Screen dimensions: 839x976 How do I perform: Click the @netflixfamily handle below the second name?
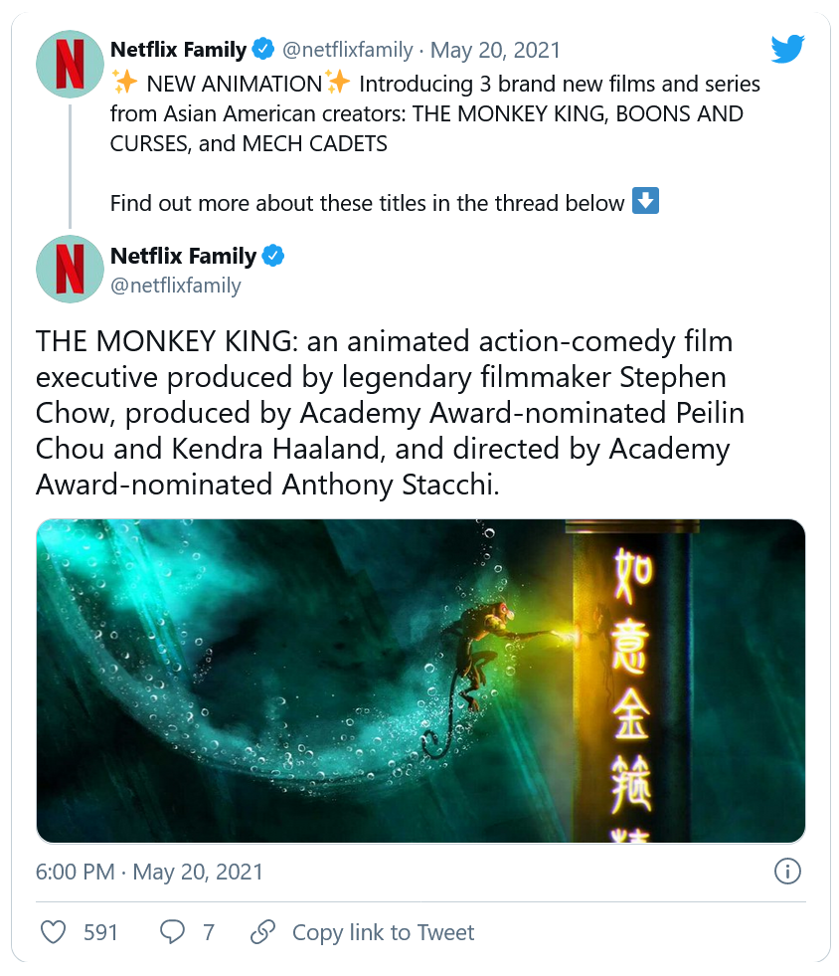[176, 286]
